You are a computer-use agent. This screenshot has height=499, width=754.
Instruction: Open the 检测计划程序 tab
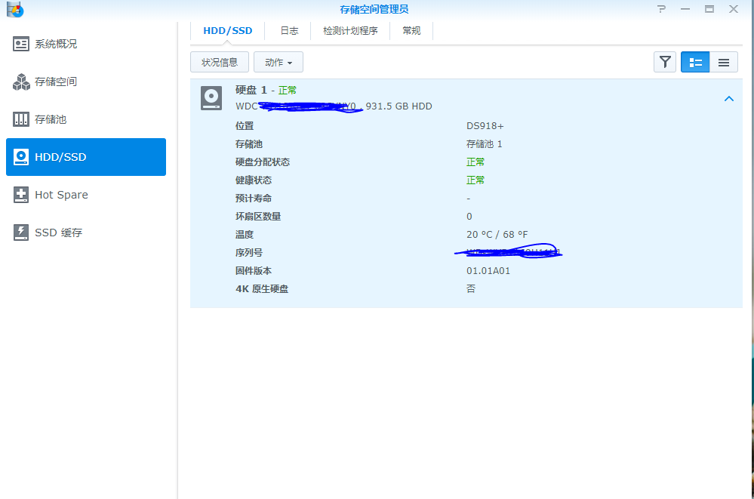click(x=350, y=31)
